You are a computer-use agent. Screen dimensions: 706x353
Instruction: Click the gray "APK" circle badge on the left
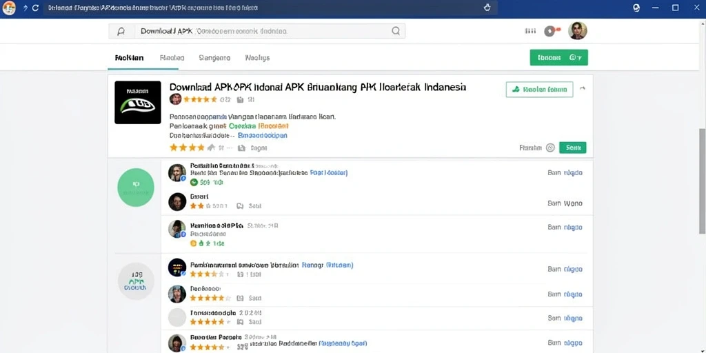tap(136, 281)
